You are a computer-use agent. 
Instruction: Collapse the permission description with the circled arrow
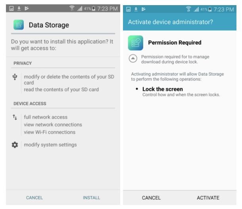pyautogui.click(x=133, y=58)
